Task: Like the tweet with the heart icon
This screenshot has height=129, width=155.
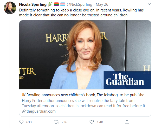Action: (92, 122)
